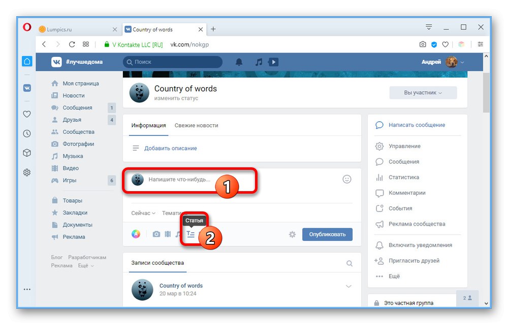Take a snapshot with the camera icon in the address bar
This screenshot has height=325, width=508.
tap(423, 44)
